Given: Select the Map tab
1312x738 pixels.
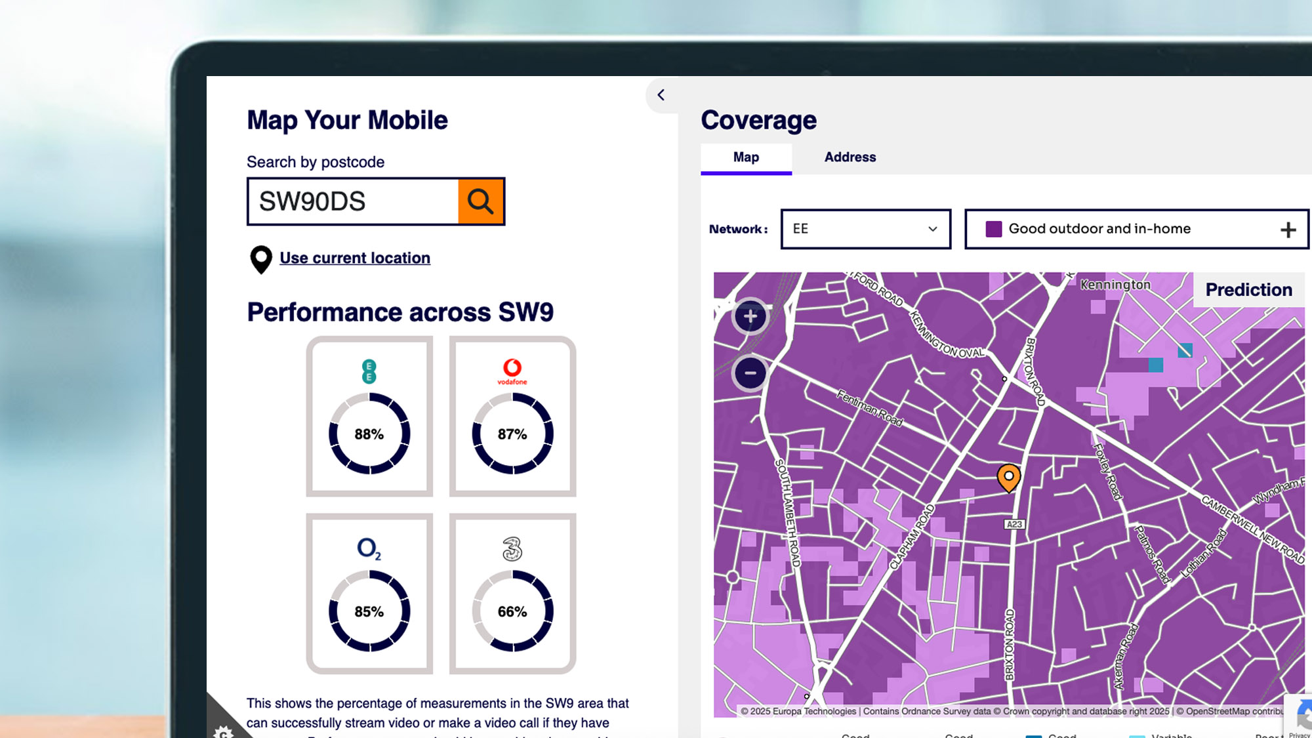Looking at the screenshot, I should coord(745,157).
